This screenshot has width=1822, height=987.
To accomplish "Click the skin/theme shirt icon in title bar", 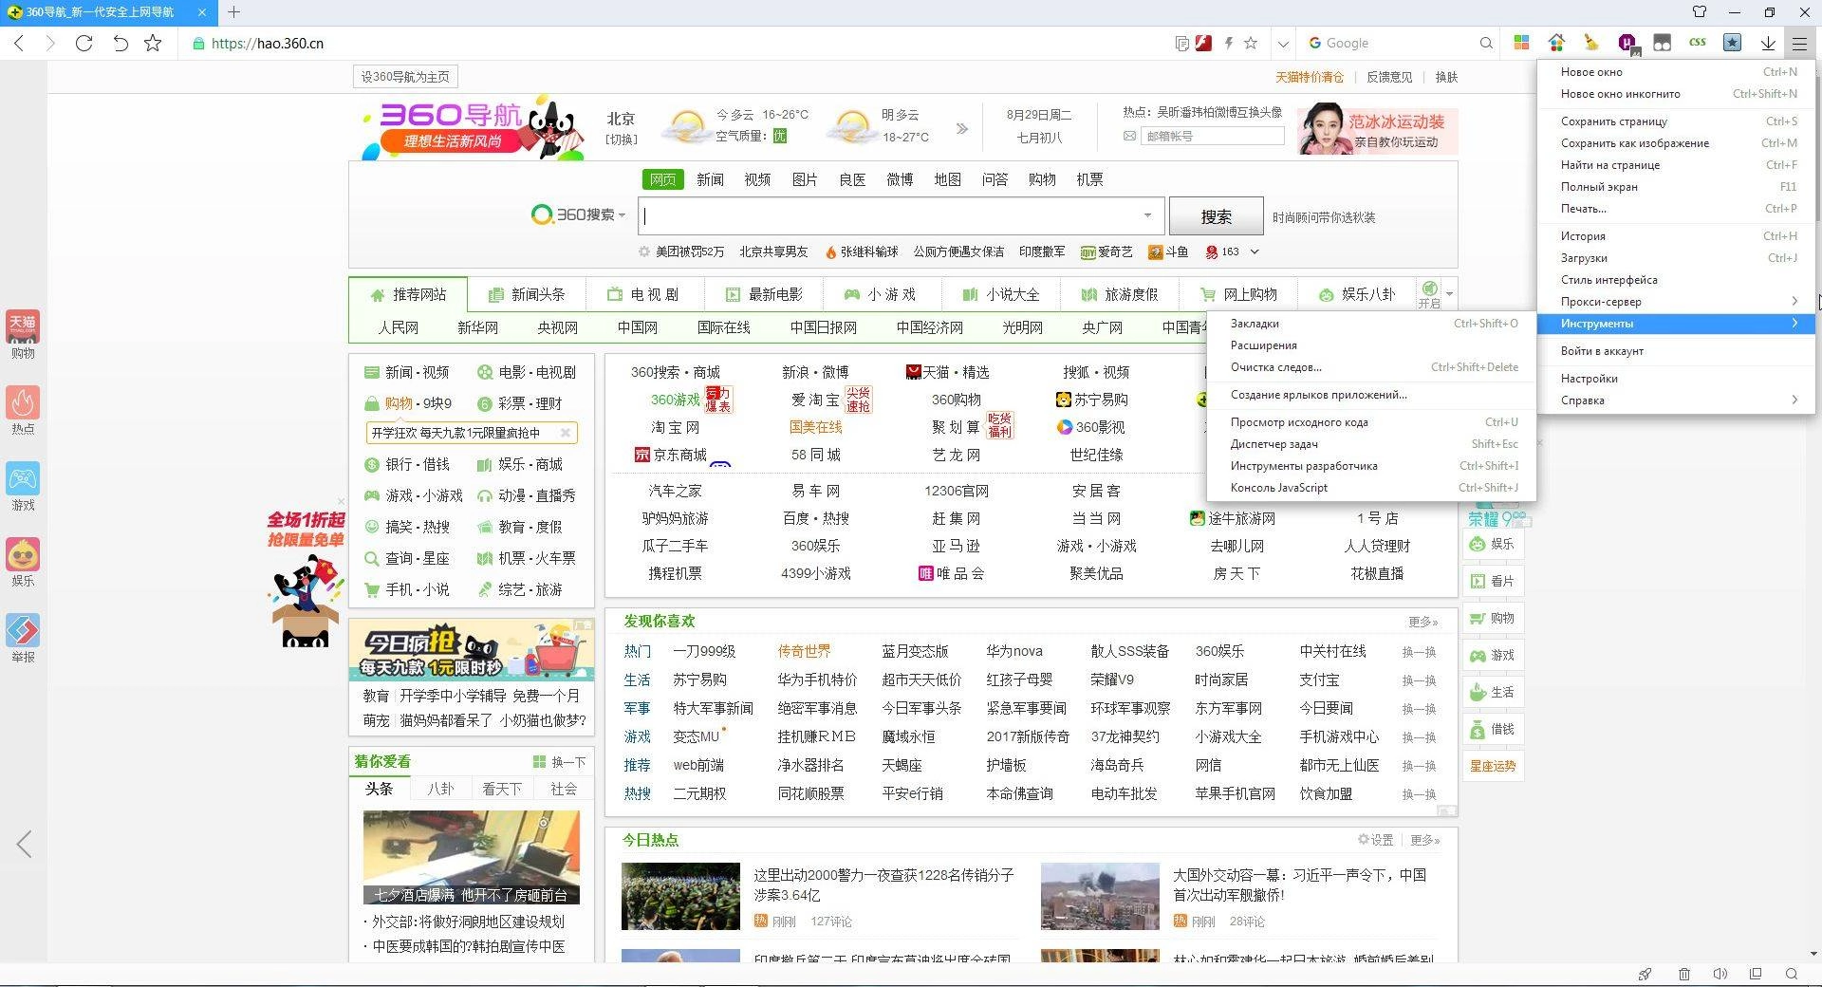I will 1700,12.
